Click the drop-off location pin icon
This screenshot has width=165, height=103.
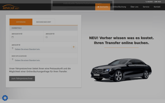point(13,59)
